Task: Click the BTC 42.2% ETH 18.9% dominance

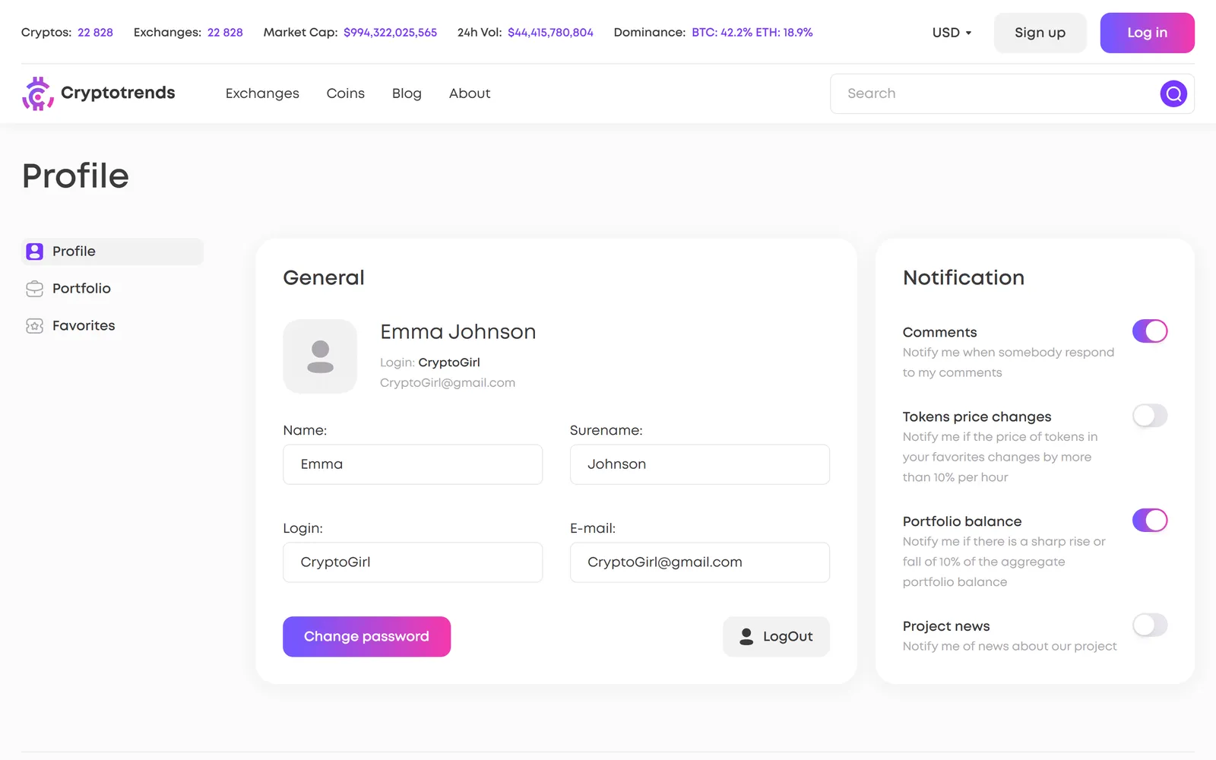Action: coord(752,33)
